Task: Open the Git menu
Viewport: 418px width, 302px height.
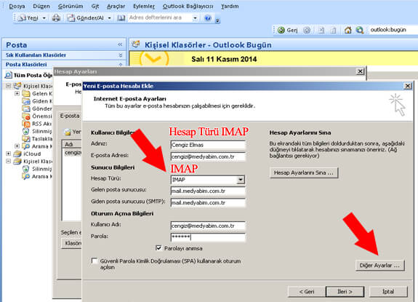Action: tap(95, 6)
